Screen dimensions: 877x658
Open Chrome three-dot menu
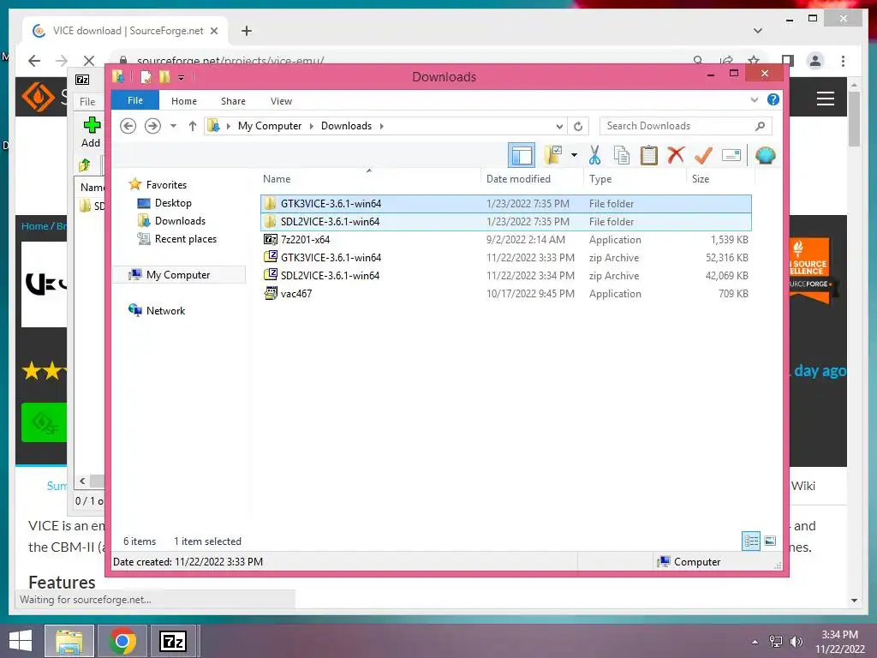click(x=843, y=61)
